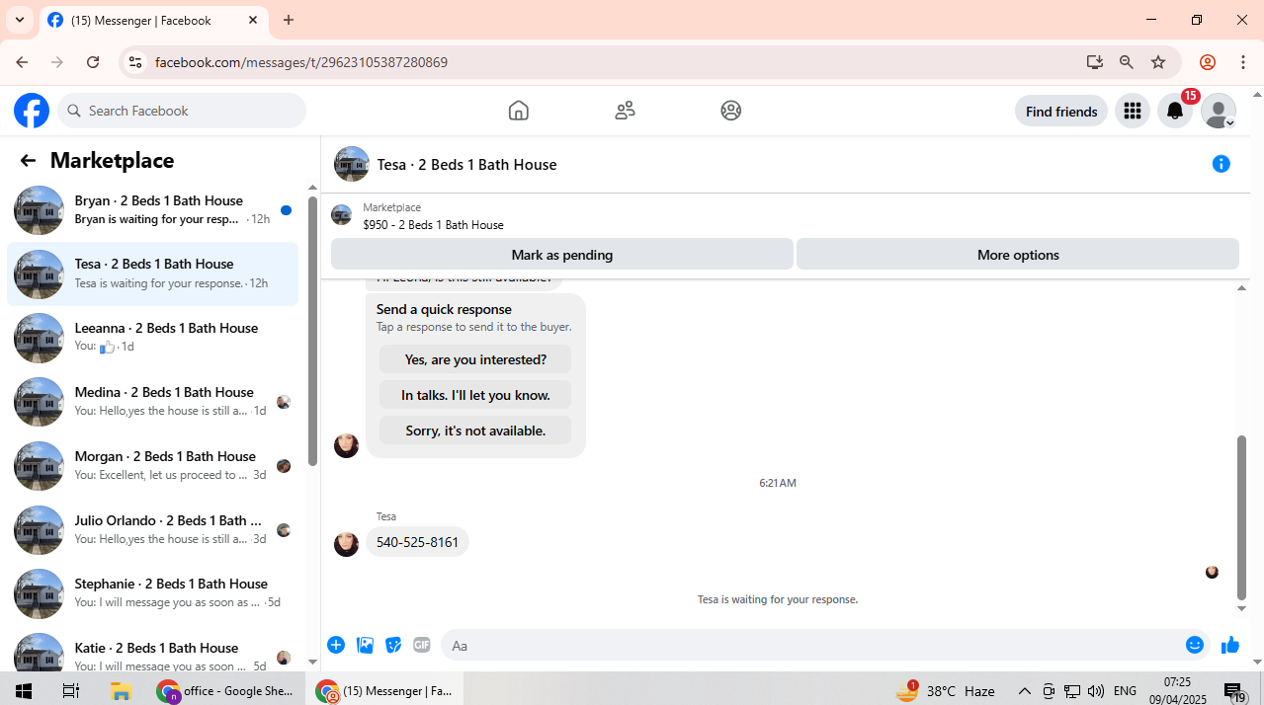Send quick response 'Sorry, it's not available.'
Viewport: 1264px width, 705px height.
pos(475,431)
